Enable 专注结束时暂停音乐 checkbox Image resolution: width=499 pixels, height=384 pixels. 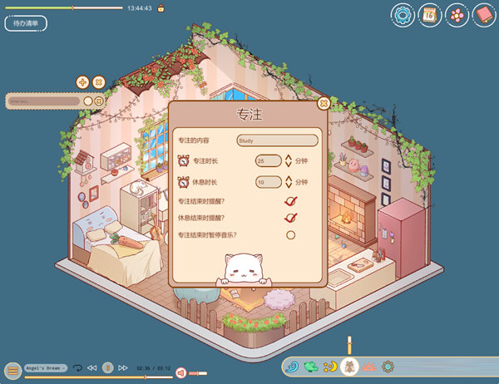290,235
